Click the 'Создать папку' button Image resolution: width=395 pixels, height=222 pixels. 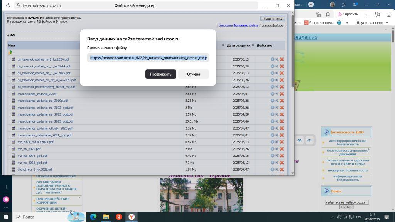273,18
